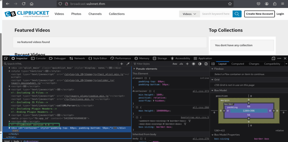Screen dimensions: 288x142
Task: Click the browser address bar URL
Action: [88, 4]
